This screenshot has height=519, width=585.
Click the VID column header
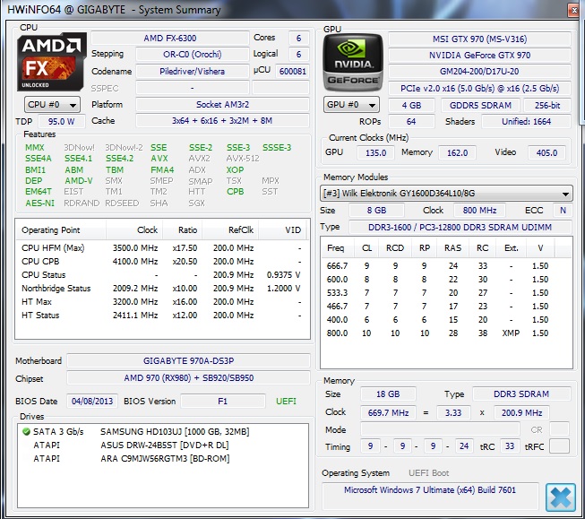point(283,230)
